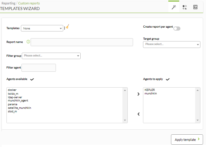This screenshot has width=206, height=147.
Task: Open the templates wizard wand tab
Action: (174, 7)
